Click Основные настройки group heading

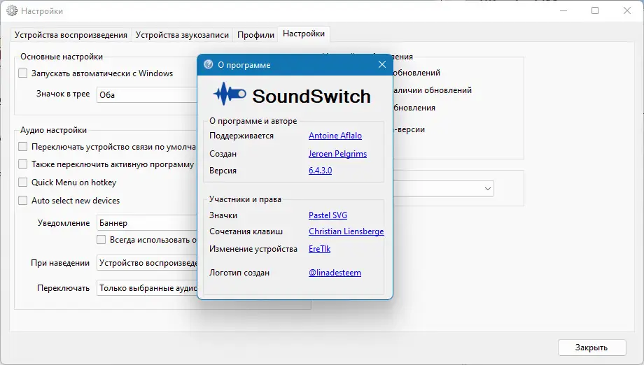[62, 57]
